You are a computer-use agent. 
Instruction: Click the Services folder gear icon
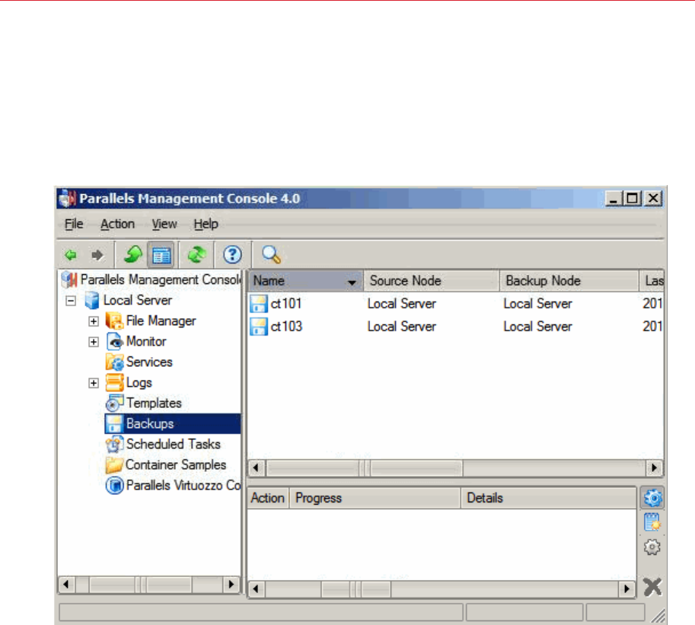tap(114, 362)
